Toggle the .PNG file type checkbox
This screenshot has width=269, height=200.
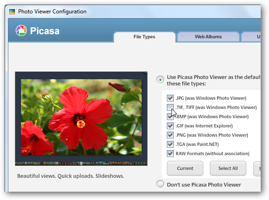tap(170, 135)
